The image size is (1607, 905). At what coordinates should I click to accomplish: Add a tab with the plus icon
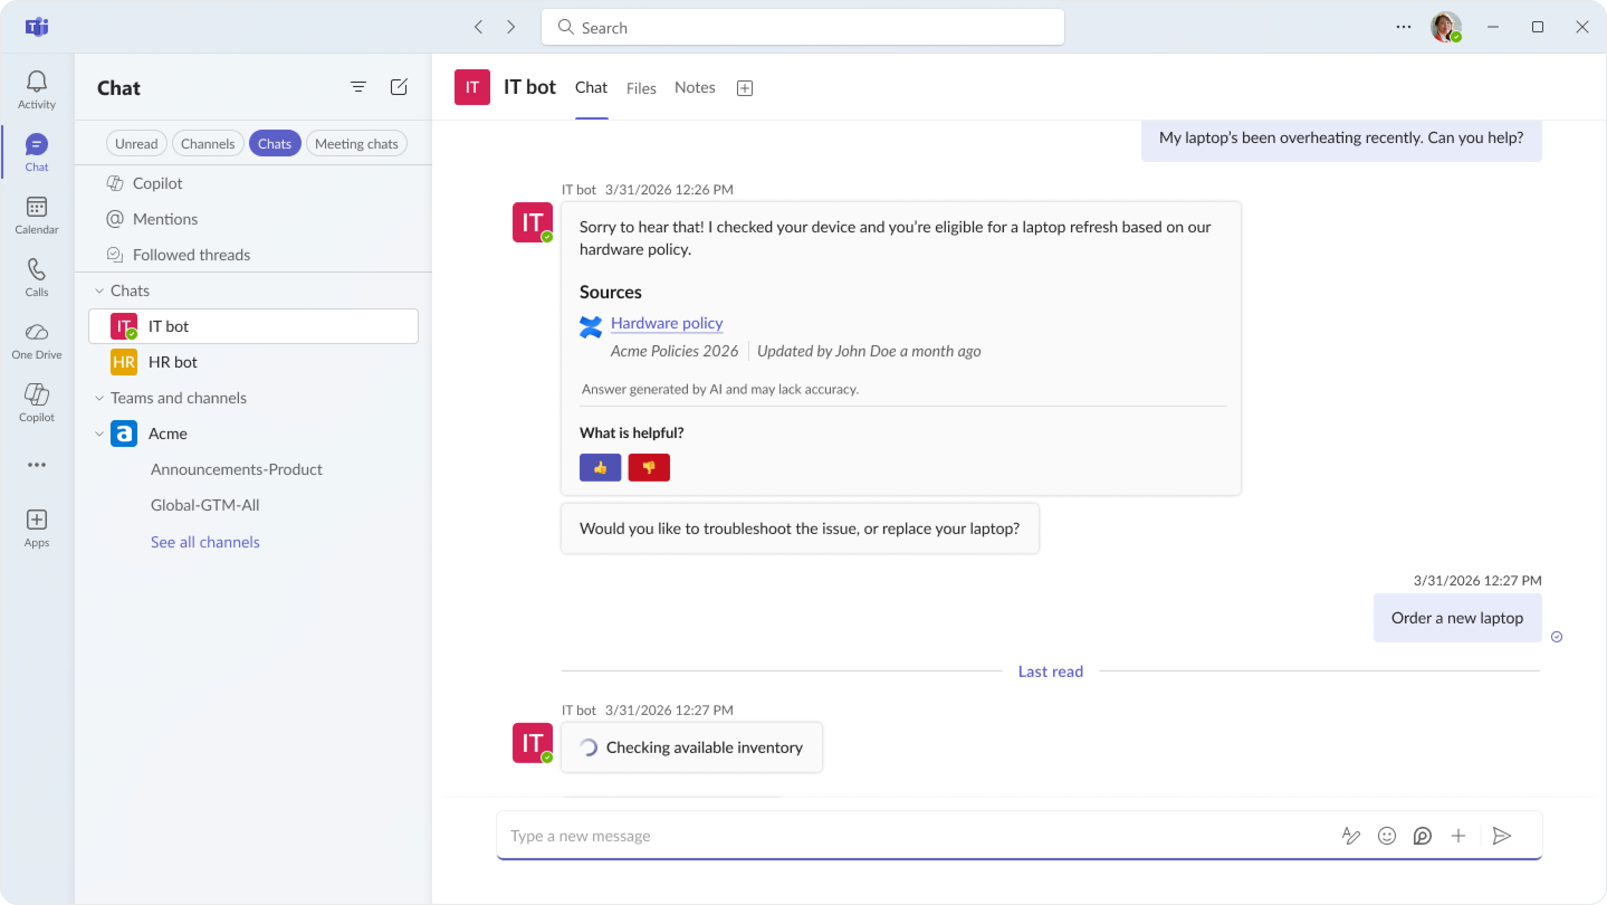click(x=745, y=88)
